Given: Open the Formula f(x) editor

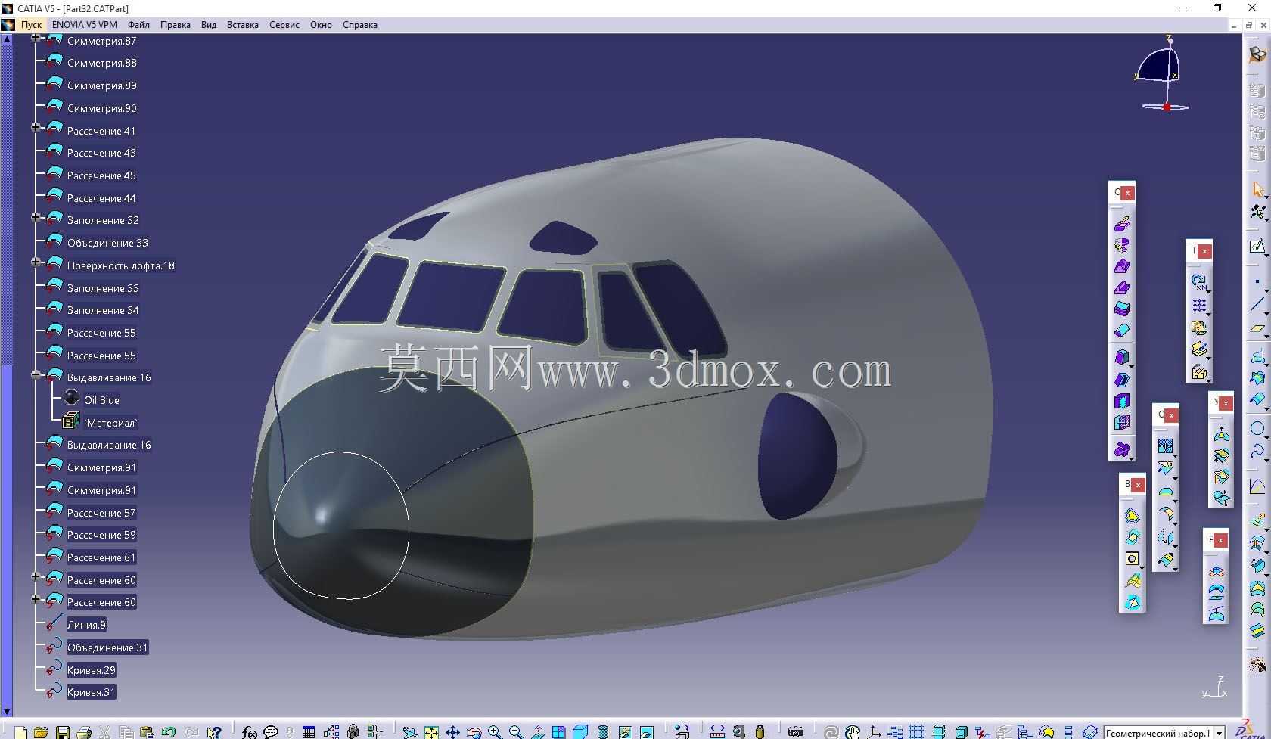Looking at the screenshot, I should 249,731.
